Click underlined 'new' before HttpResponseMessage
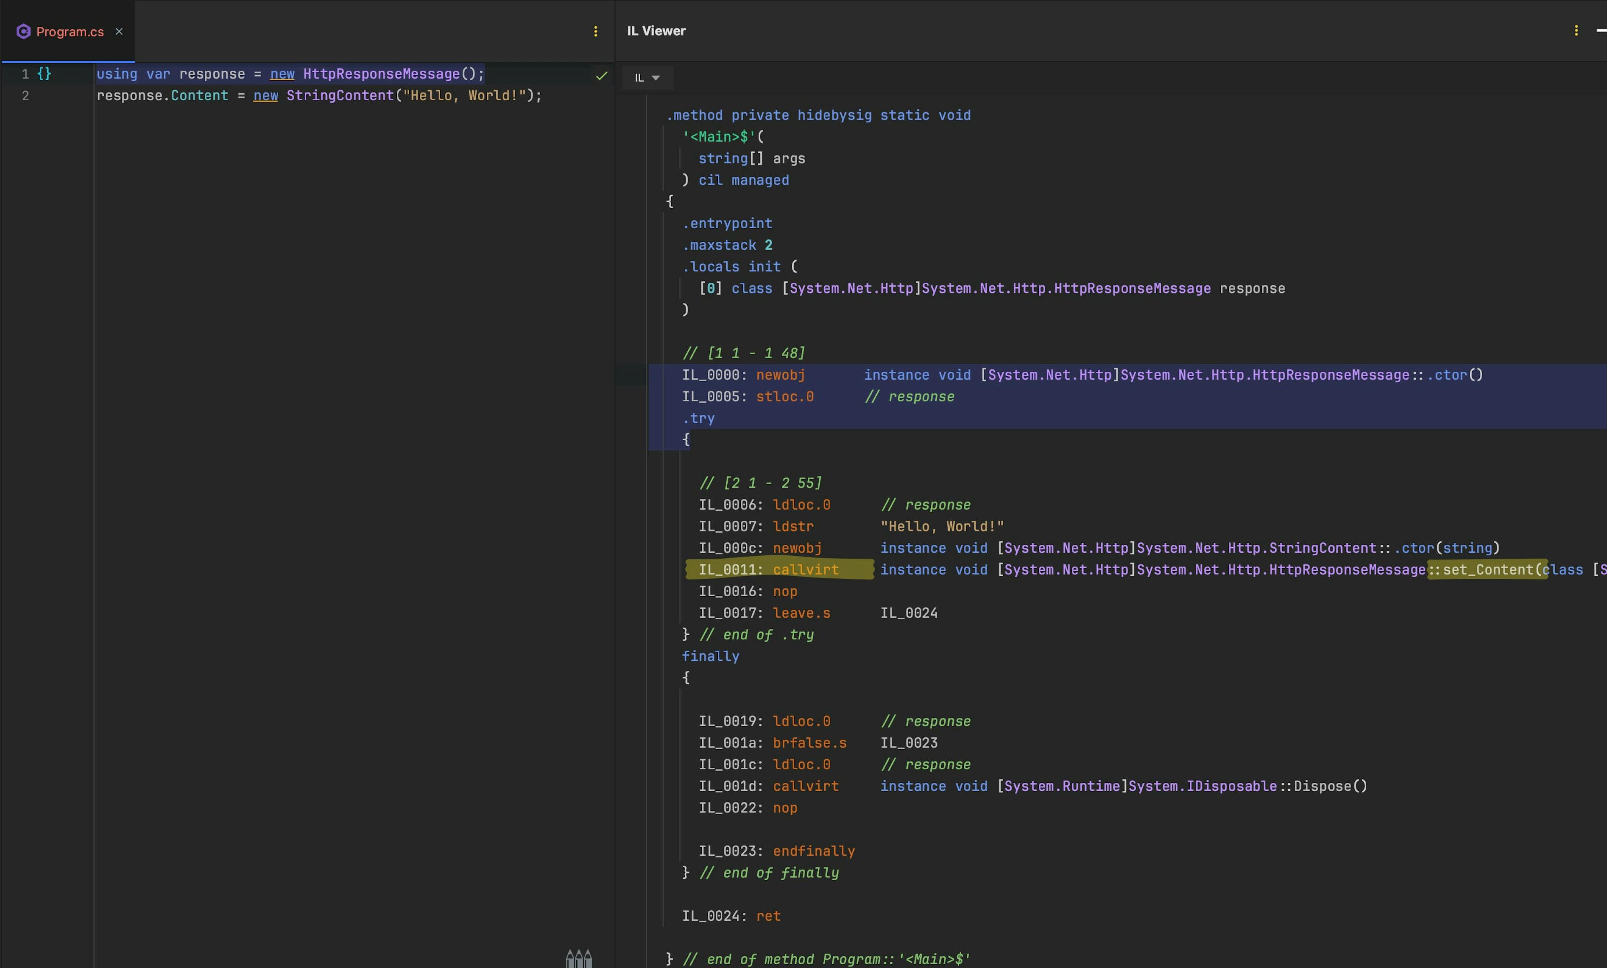Viewport: 1607px width, 968px height. pos(282,74)
